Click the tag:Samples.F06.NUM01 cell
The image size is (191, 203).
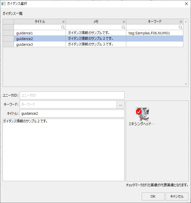tap(155, 33)
